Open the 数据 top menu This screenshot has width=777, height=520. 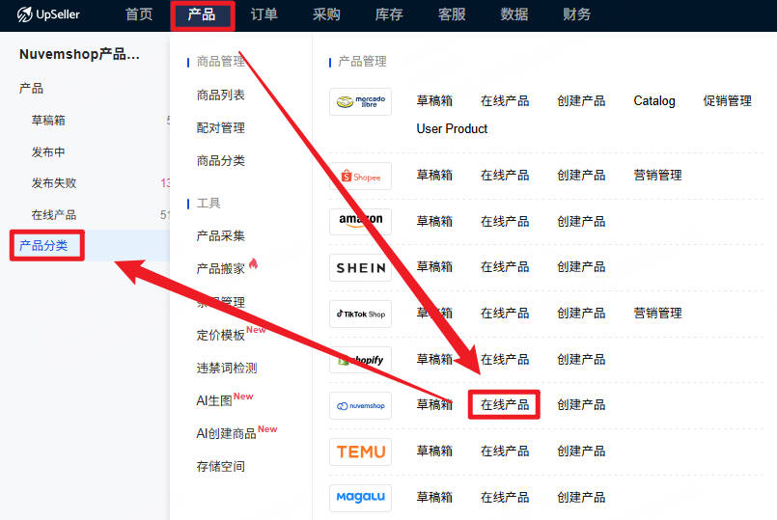pyautogui.click(x=513, y=14)
